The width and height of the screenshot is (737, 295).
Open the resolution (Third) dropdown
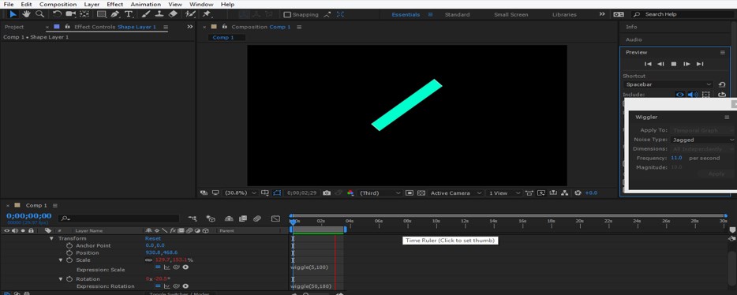[x=380, y=193]
